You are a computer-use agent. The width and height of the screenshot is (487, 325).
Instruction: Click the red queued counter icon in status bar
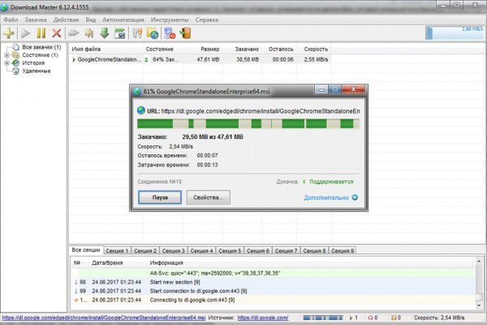click(x=370, y=318)
